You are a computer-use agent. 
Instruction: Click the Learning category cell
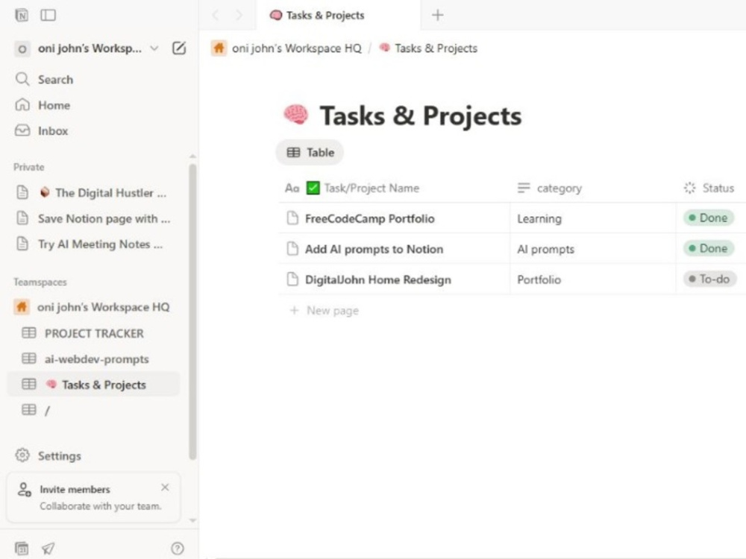pyautogui.click(x=593, y=218)
